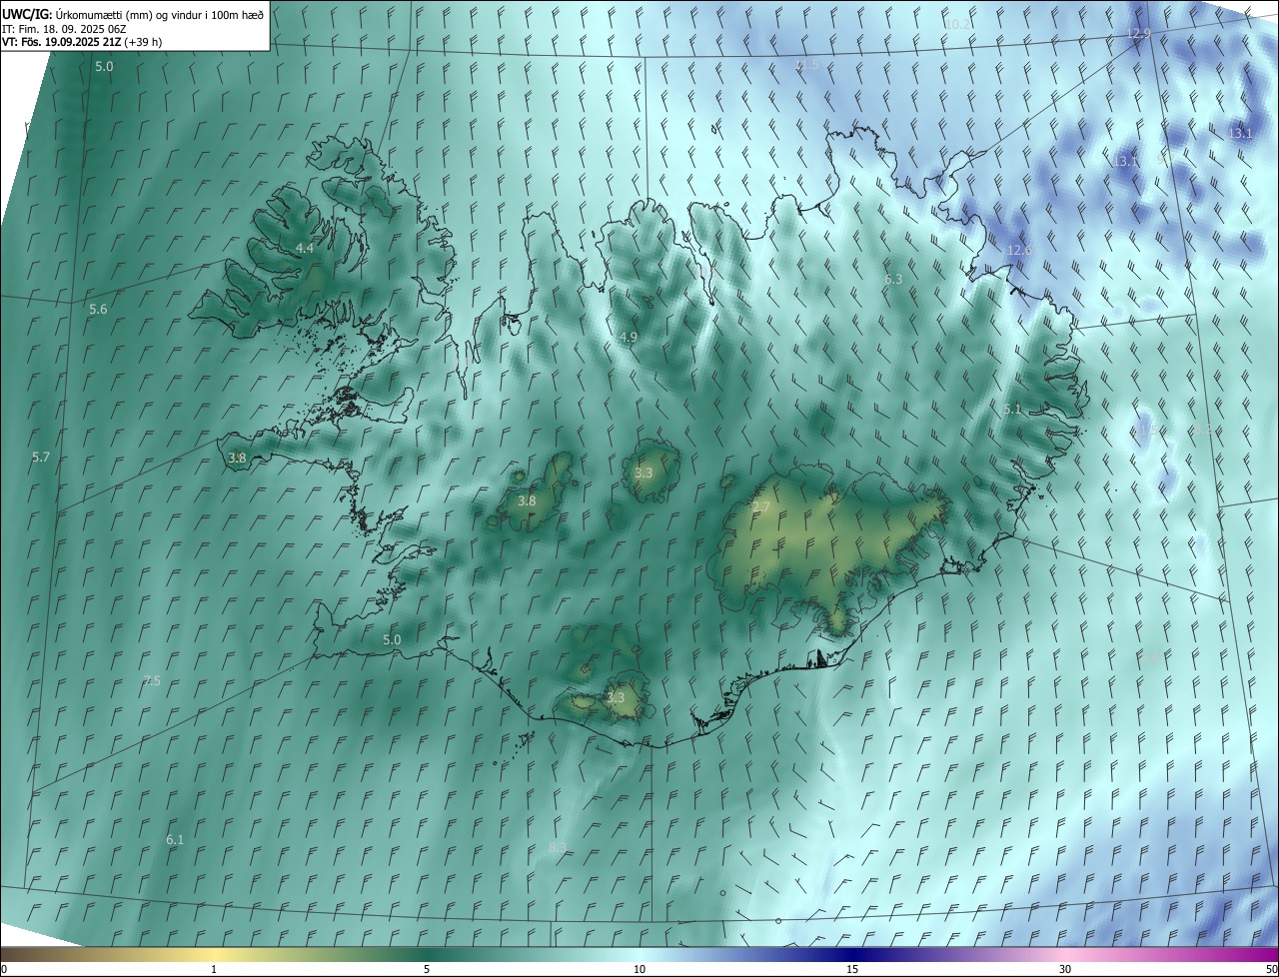Click the 6.1 value label
Viewport: 1279px width, 977px height.
click(175, 840)
